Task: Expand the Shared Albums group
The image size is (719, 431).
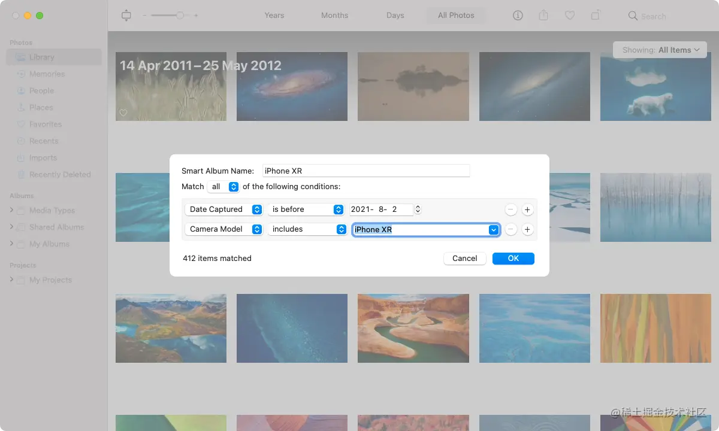Action: pos(12,227)
